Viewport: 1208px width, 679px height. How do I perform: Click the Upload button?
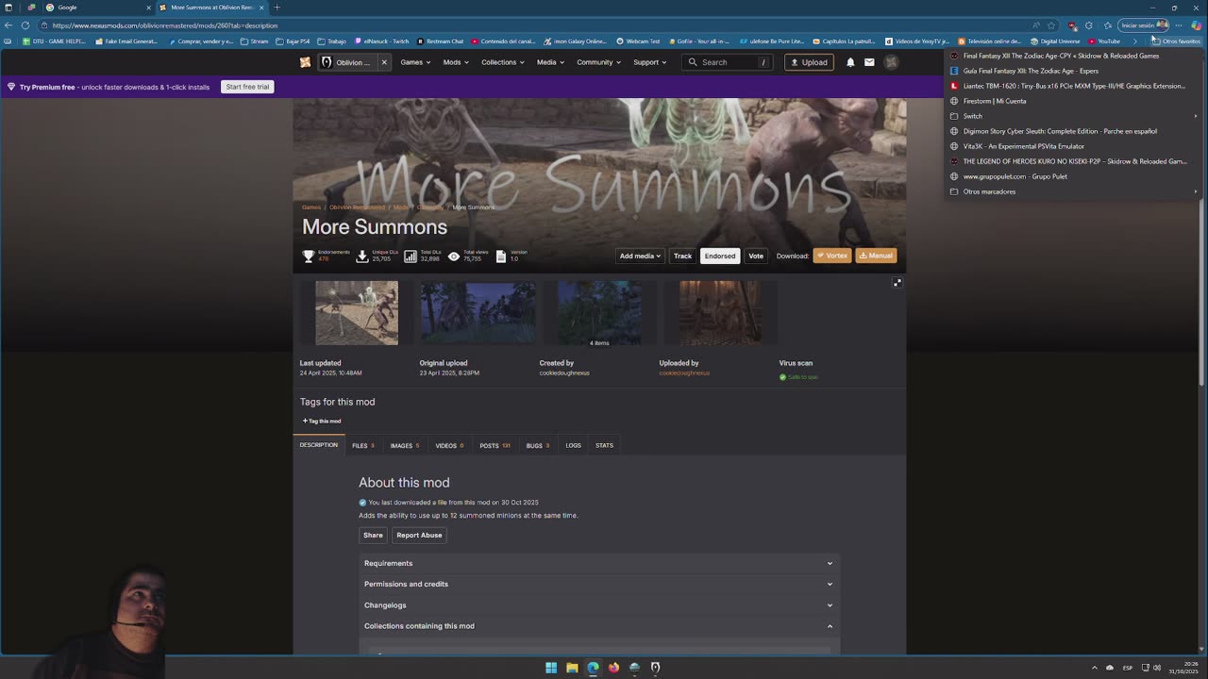pos(809,62)
